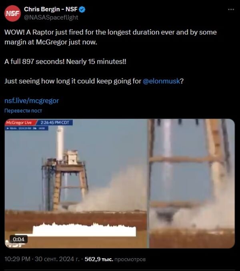Click the close-up engine plume video panel
Image resolution: width=240 pixels, height=271 pixels.
192,183
